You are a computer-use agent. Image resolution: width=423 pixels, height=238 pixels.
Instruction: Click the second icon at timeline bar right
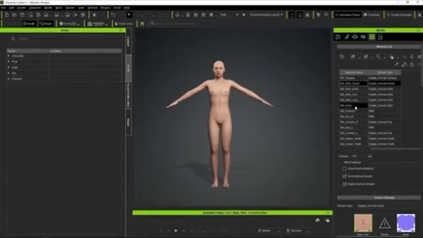[327, 220]
